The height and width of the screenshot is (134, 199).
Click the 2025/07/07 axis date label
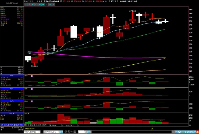pos(29,129)
